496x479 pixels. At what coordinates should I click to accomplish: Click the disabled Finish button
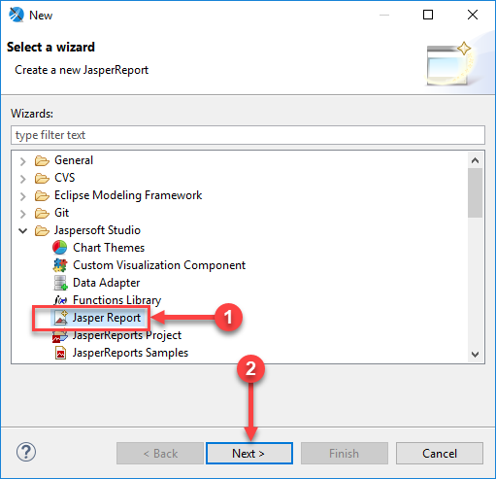[x=345, y=454]
